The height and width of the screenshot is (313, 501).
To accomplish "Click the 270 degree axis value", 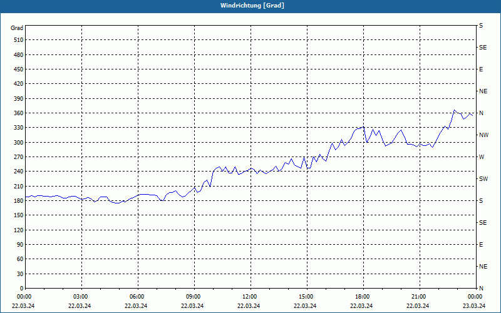I will click(x=19, y=157).
